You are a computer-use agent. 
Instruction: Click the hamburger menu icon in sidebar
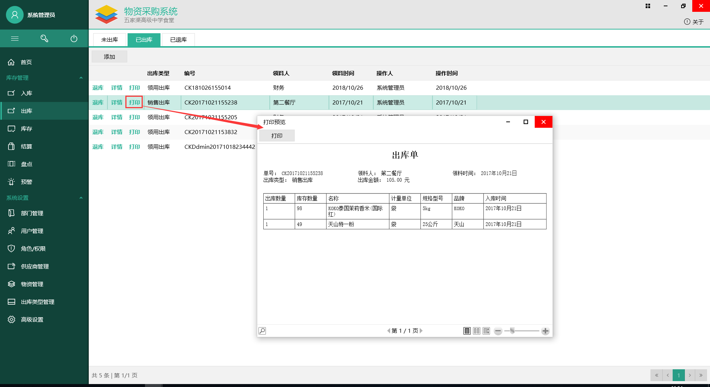[15, 38]
